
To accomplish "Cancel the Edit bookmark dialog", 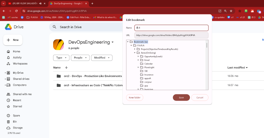I will pyautogui.click(x=200, y=98).
